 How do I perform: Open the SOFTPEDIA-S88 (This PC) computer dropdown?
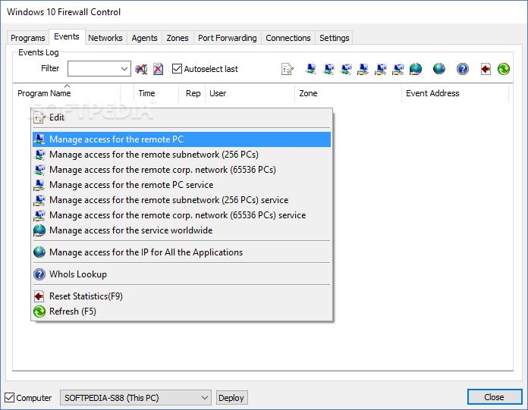[x=135, y=398]
